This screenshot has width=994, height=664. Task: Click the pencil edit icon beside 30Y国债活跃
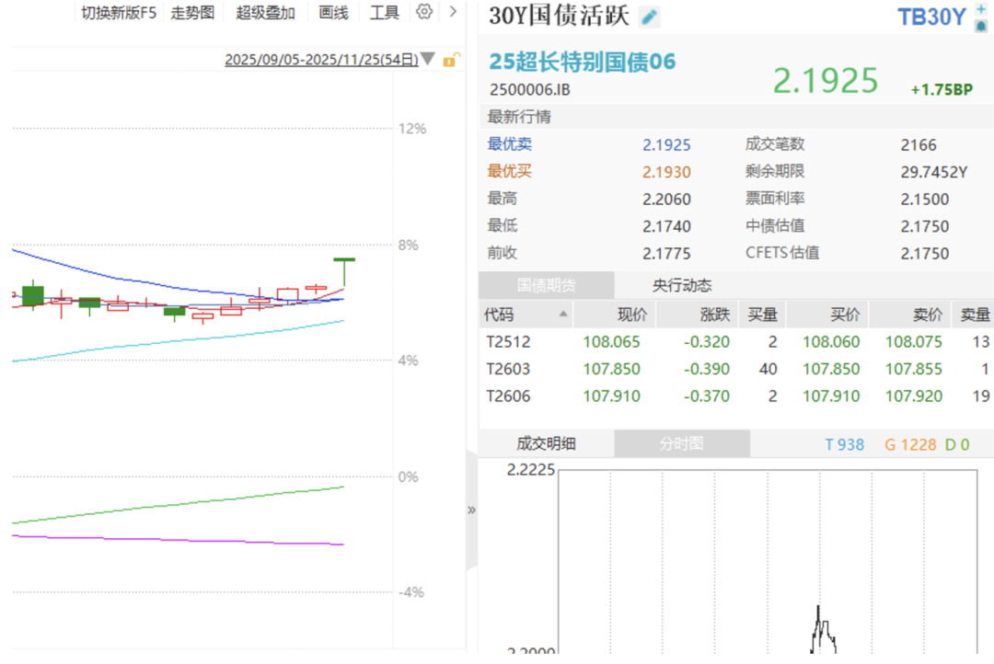coord(650,17)
